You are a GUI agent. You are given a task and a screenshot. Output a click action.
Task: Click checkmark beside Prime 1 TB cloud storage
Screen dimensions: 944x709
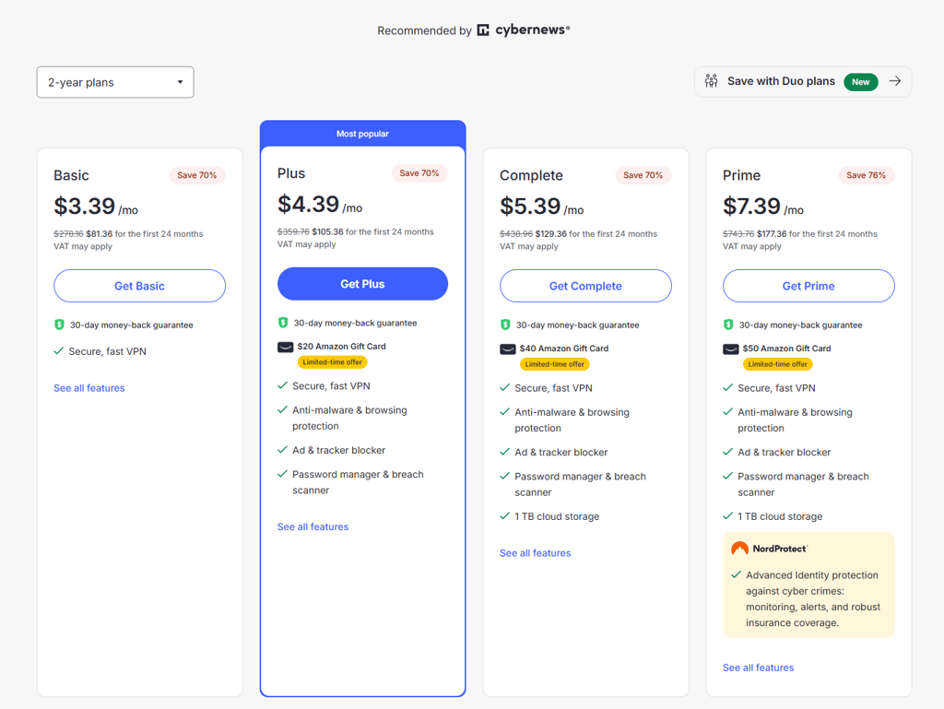pos(728,515)
